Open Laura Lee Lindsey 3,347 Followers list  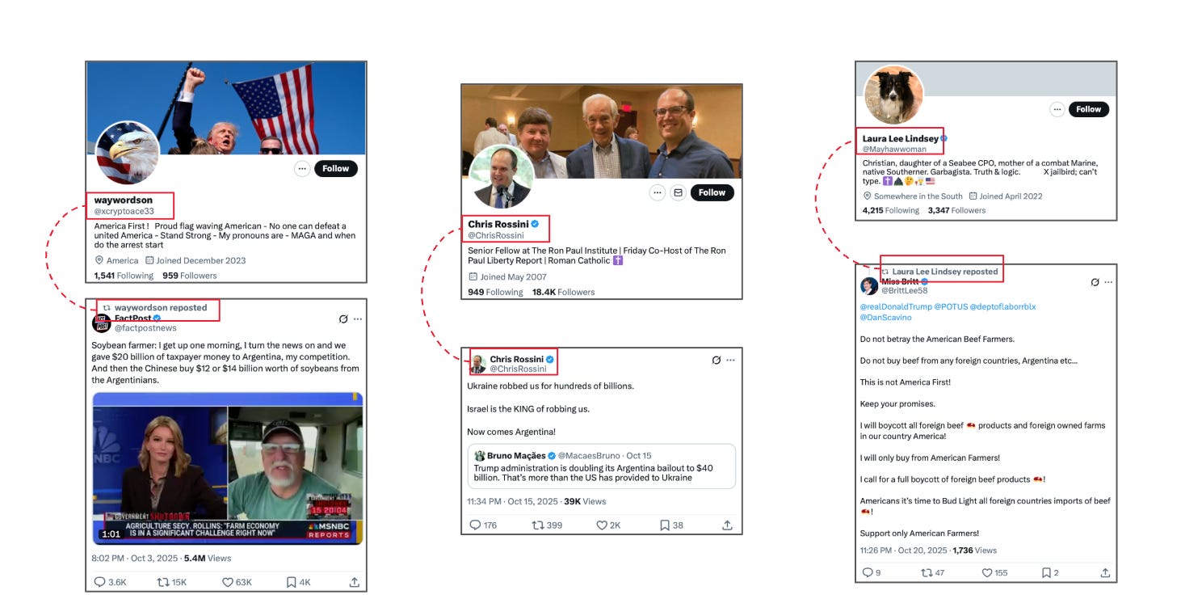pos(956,210)
